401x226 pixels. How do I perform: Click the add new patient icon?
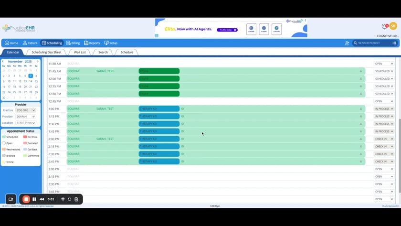tap(347, 43)
